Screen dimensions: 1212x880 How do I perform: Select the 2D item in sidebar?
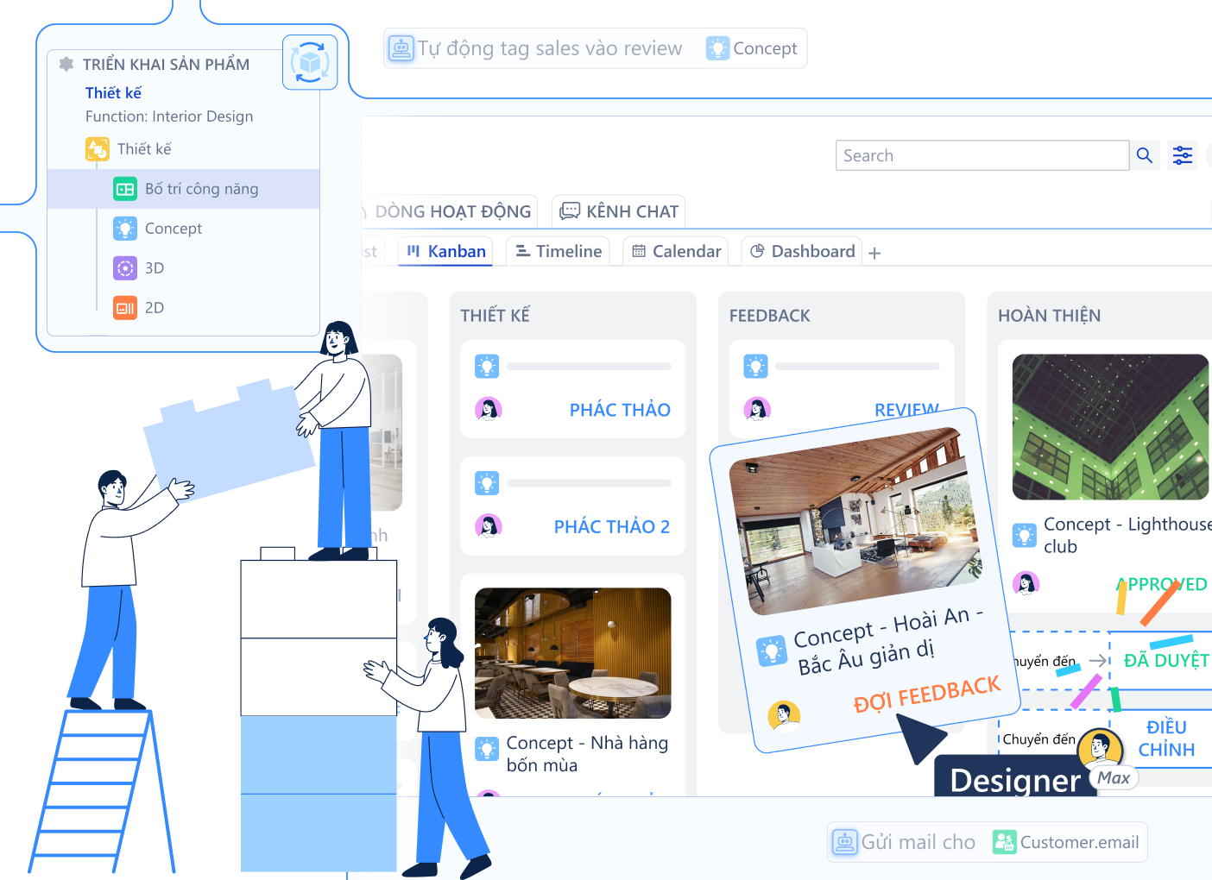click(154, 308)
